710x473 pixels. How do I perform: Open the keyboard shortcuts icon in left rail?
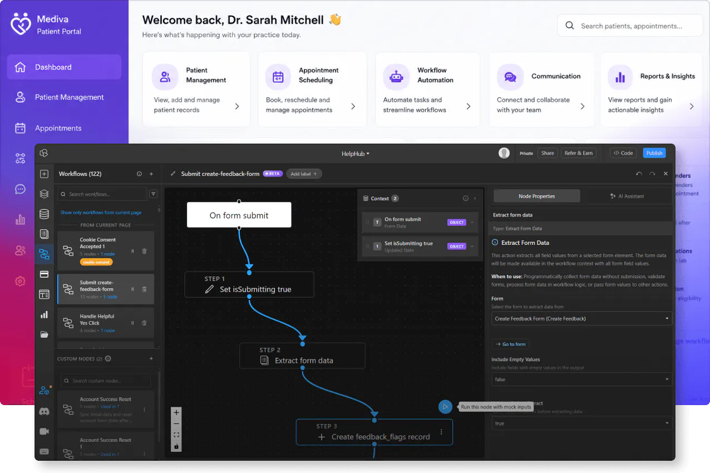click(x=44, y=451)
